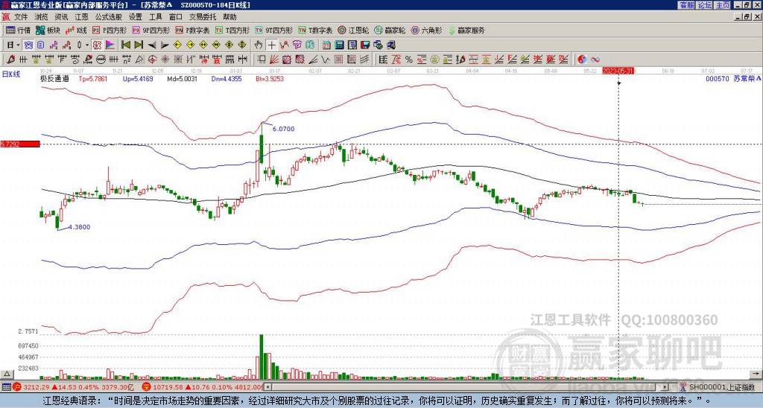Image resolution: width=763 pixels, height=408 pixels.
Task: Click SH000001 上证指数 in status bar
Action: click(x=721, y=387)
